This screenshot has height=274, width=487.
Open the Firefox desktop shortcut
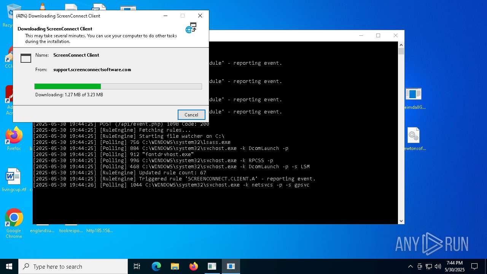(x=14, y=139)
